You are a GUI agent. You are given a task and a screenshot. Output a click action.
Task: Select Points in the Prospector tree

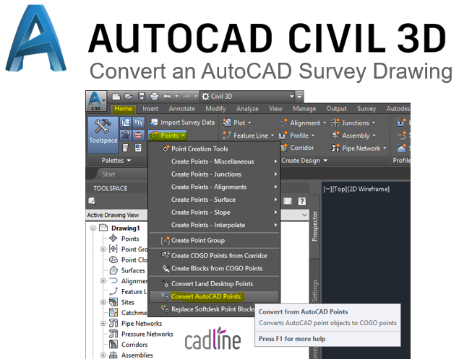tap(130, 239)
